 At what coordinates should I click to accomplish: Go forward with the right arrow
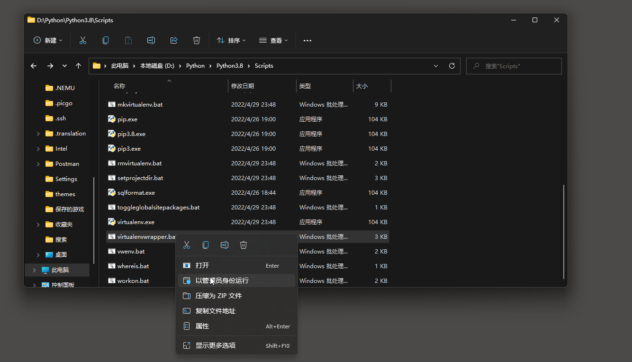[50, 66]
